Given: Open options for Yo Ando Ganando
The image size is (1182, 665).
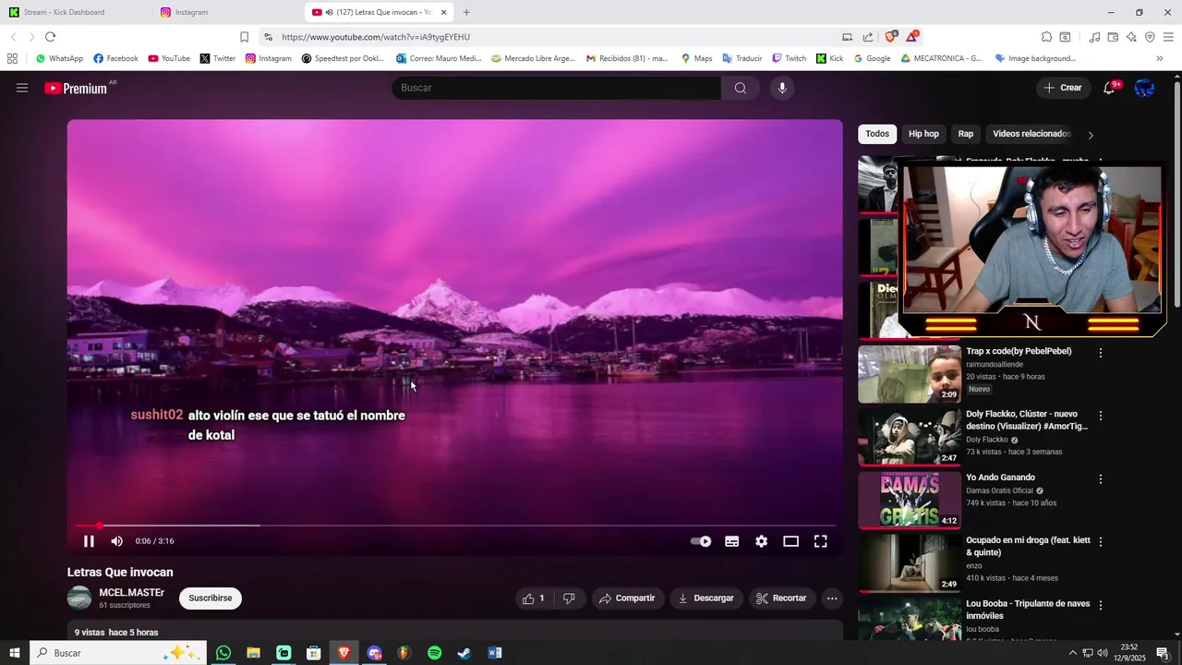Looking at the screenshot, I should click(1100, 479).
